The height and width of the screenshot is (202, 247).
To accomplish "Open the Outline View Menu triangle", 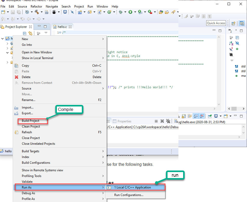I will click(x=232, y=60).
